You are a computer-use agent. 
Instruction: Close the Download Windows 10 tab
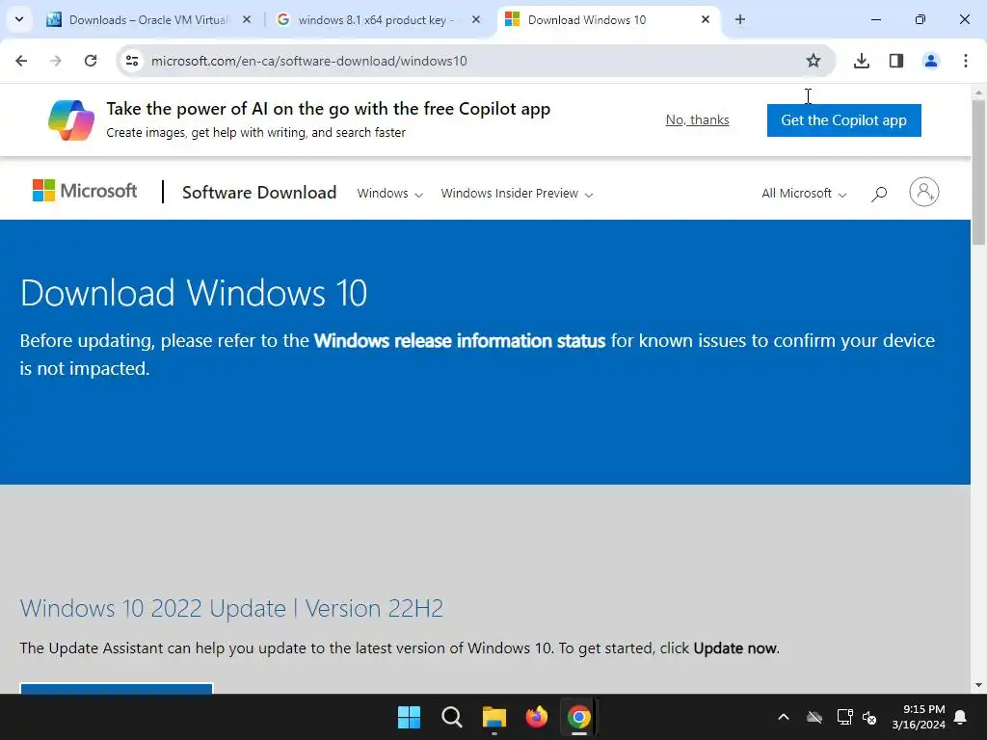[706, 19]
